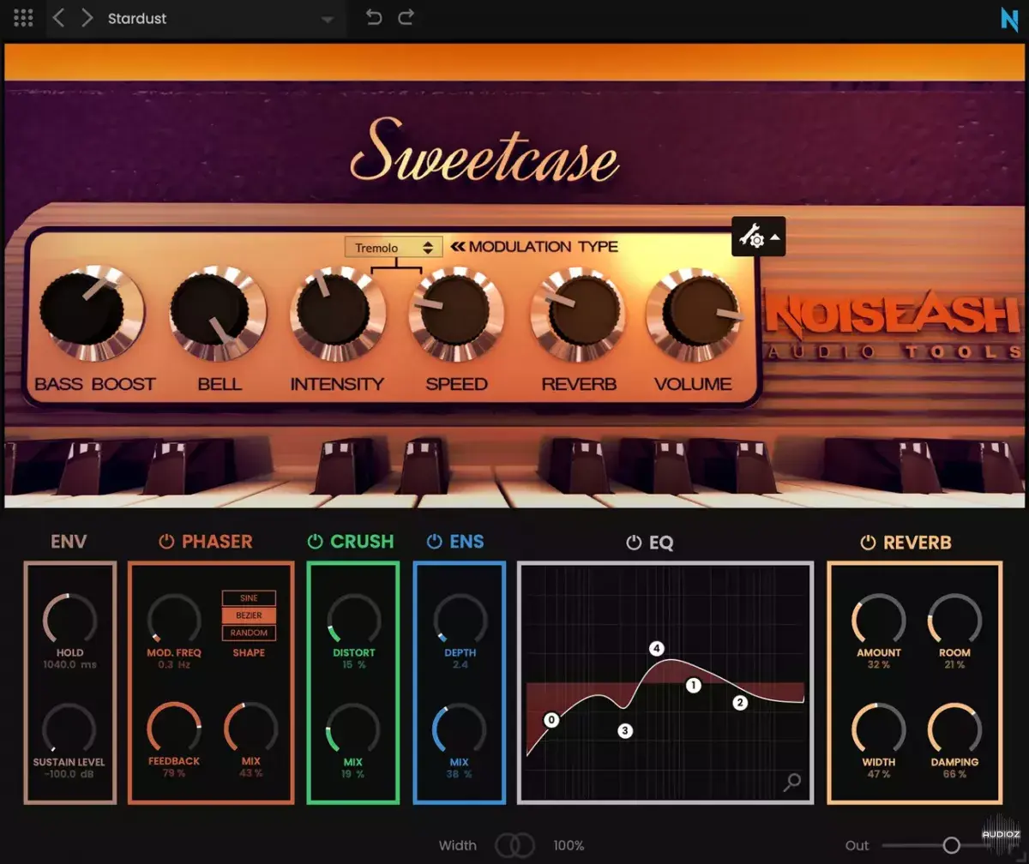The width and height of the screenshot is (1029, 864).
Task: Click the Crush Distort knob
Action: click(353, 618)
